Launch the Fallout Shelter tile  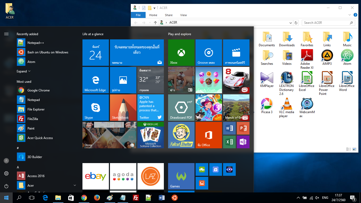[x=181, y=135]
